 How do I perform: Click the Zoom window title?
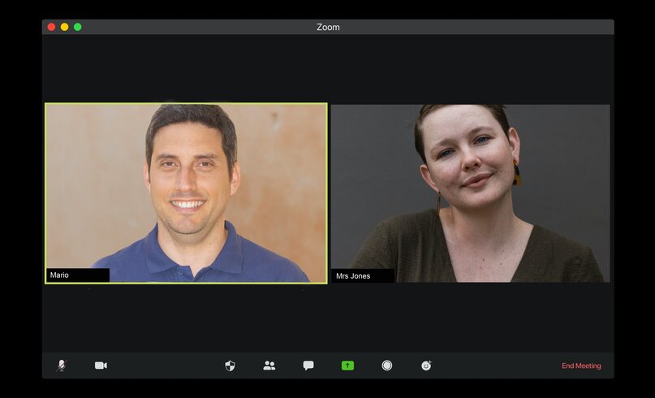point(328,27)
